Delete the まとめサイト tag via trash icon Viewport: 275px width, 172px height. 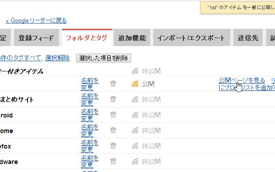(113, 99)
